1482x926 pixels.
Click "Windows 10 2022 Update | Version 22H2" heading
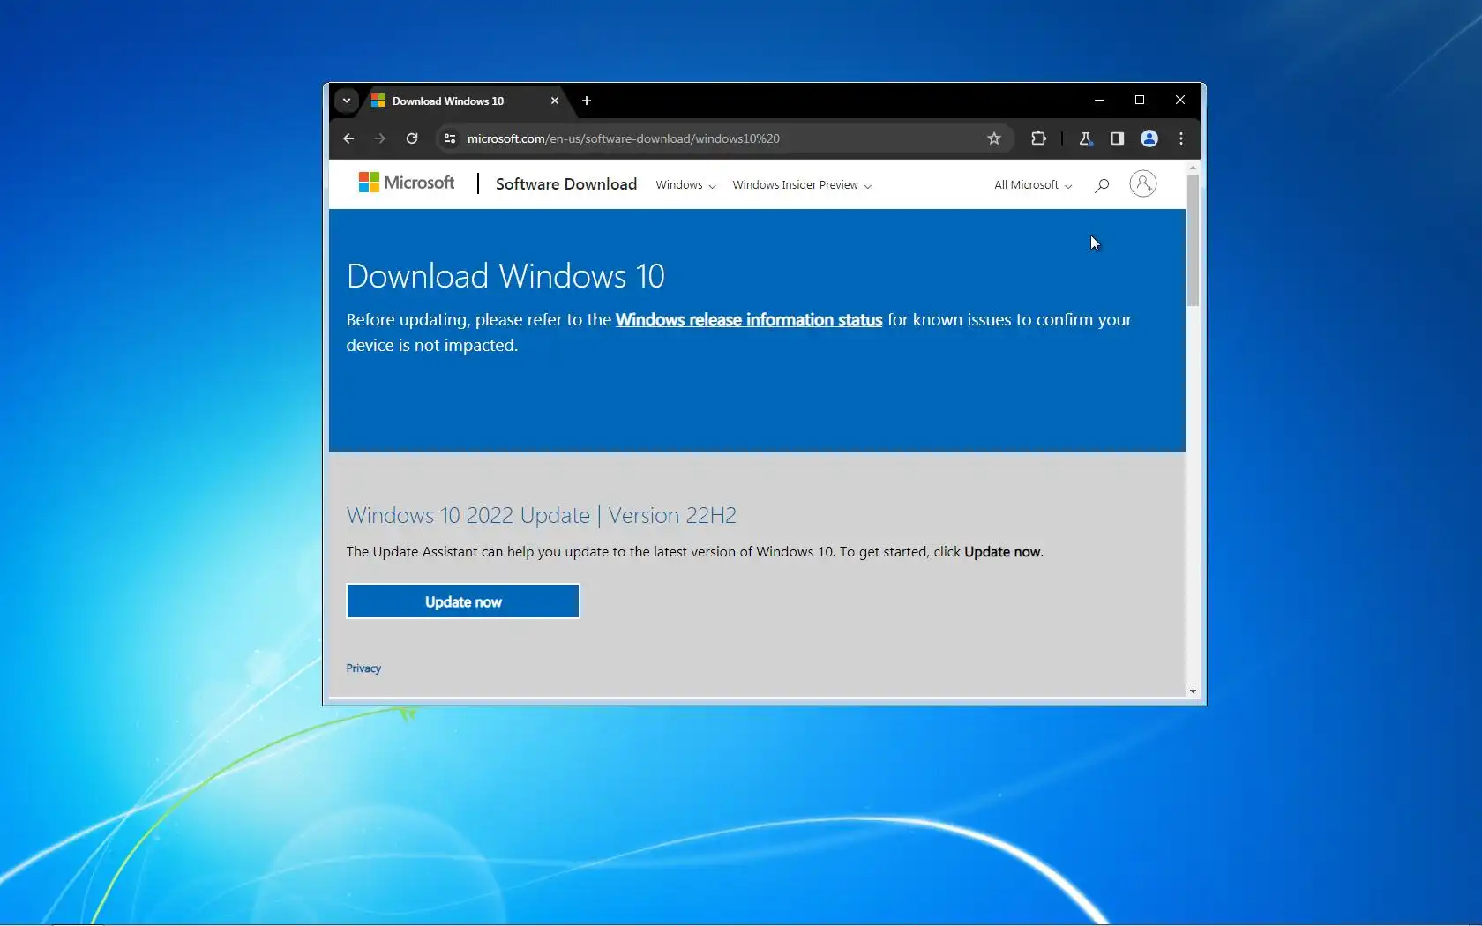tap(542, 515)
